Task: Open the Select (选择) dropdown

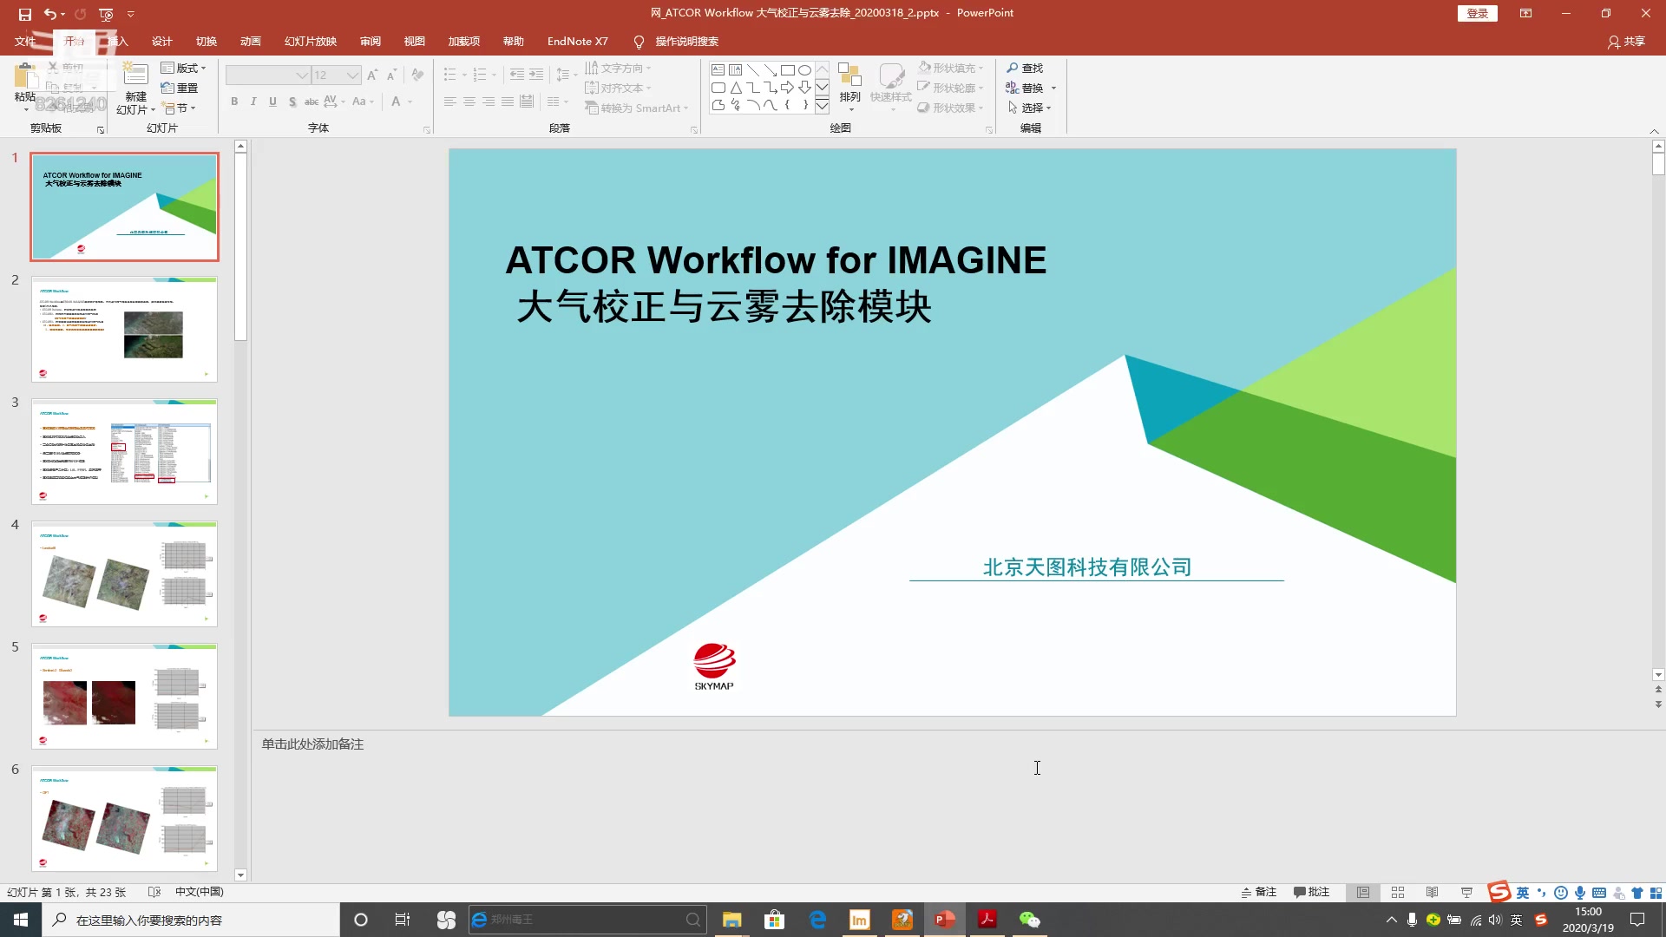Action: [x=1029, y=108]
